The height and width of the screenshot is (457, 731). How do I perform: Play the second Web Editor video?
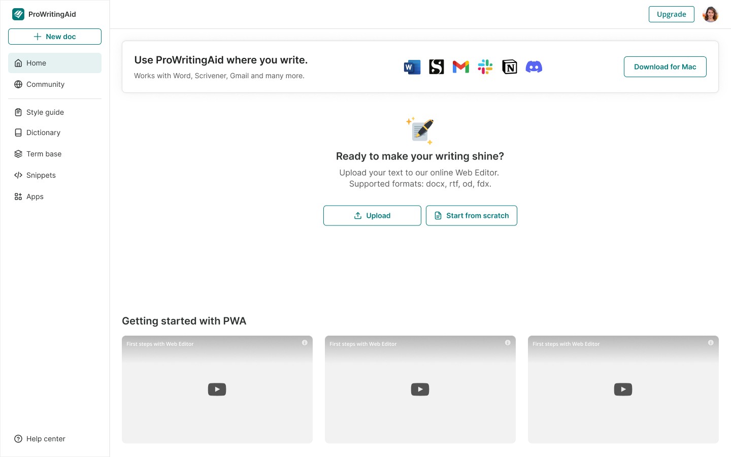tap(420, 389)
